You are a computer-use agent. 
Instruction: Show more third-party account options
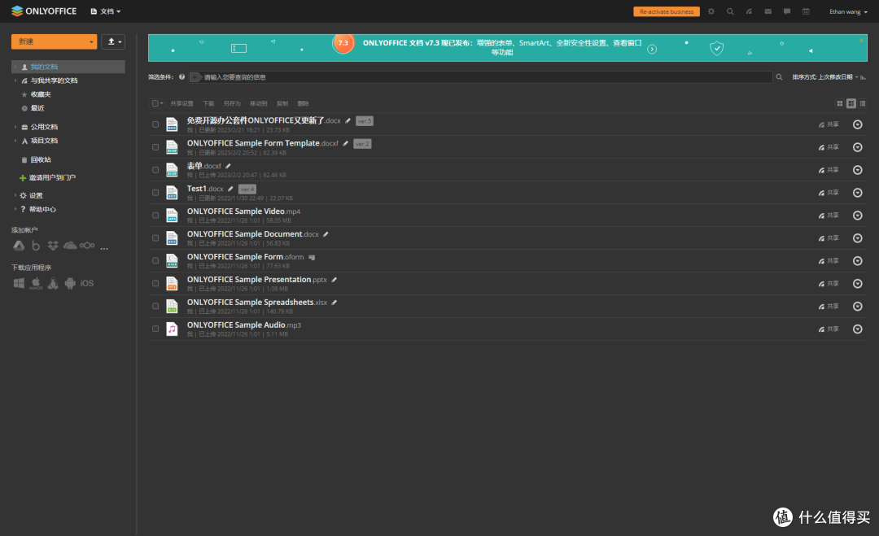click(104, 247)
